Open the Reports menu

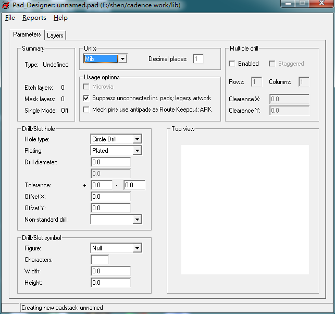point(34,18)
